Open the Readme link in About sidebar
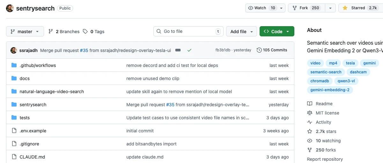 pyautogui.click(x=324, y=104)
